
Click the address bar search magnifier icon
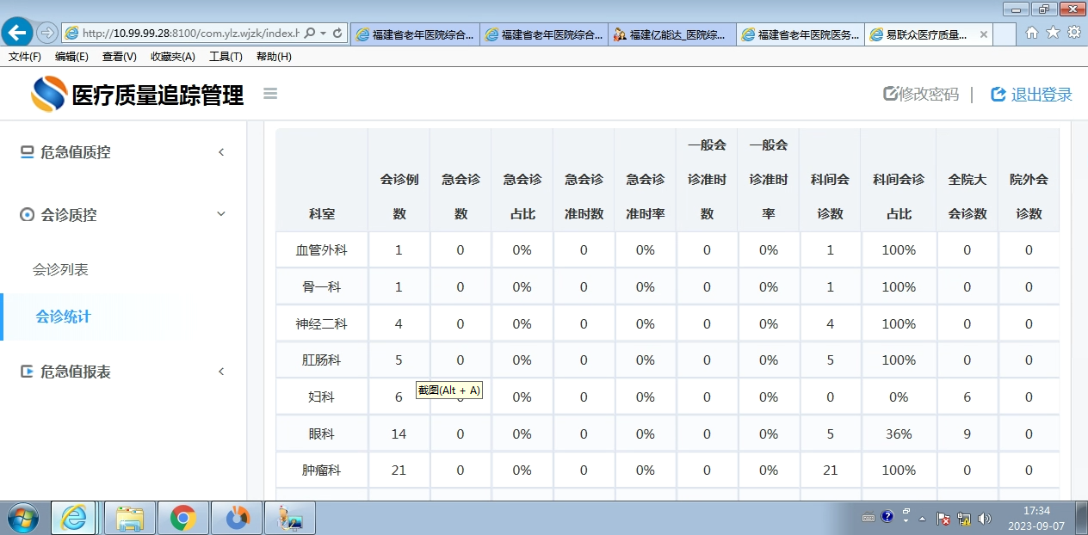[x=310, y=34]
